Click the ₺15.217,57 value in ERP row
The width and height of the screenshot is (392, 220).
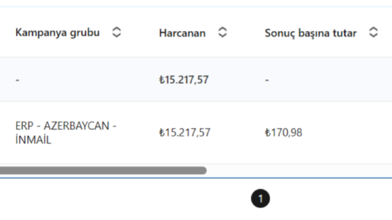click(185, 133)
